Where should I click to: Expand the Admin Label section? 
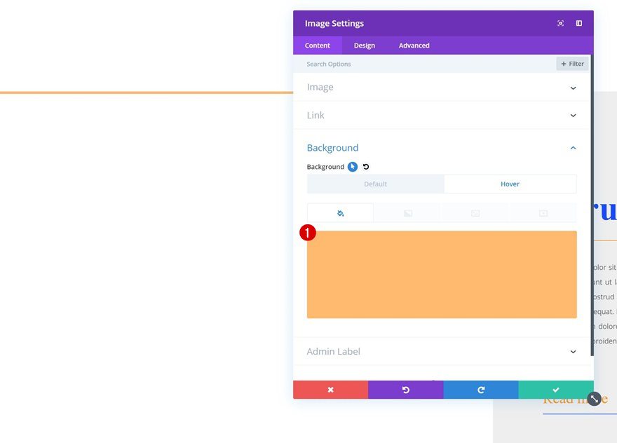point(573,351)
